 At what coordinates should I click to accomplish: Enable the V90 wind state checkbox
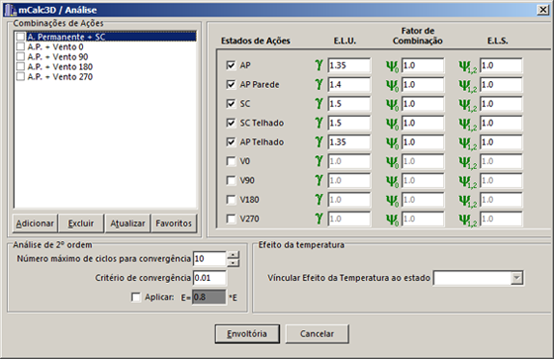231,180
